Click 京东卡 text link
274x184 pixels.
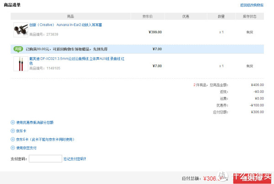(x=21, y=131)
